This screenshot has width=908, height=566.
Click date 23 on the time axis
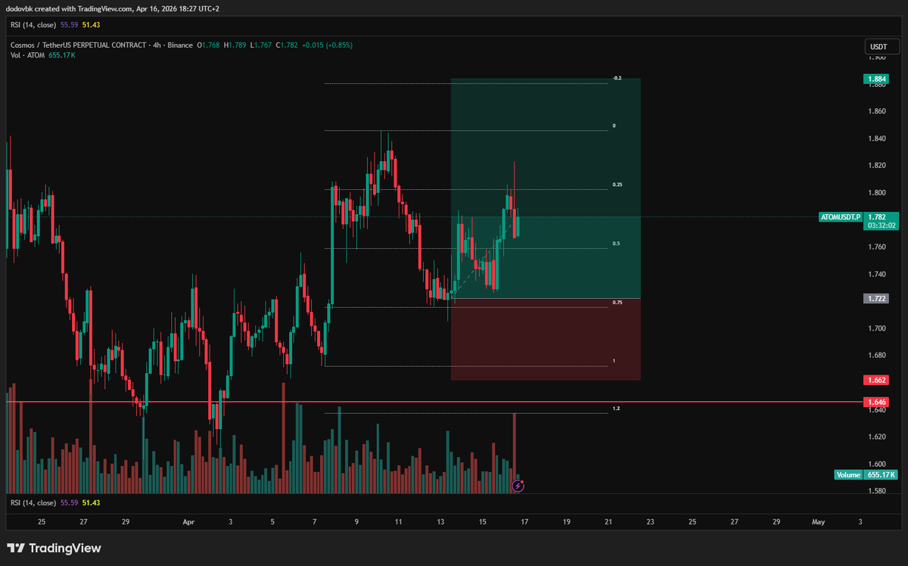click(650, 522)
